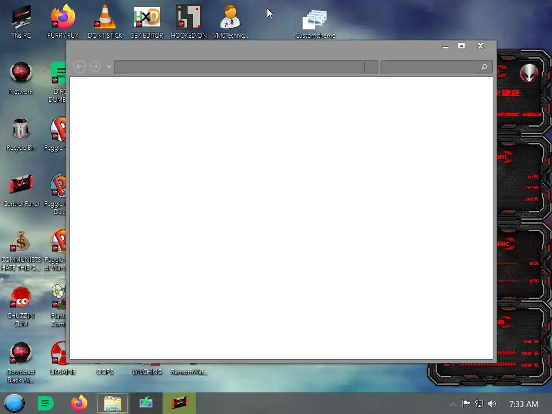The width and height of the screenshot is (552, 414).
Task: Open the green notes app in taskbar
Action: (x=45, y=403)
